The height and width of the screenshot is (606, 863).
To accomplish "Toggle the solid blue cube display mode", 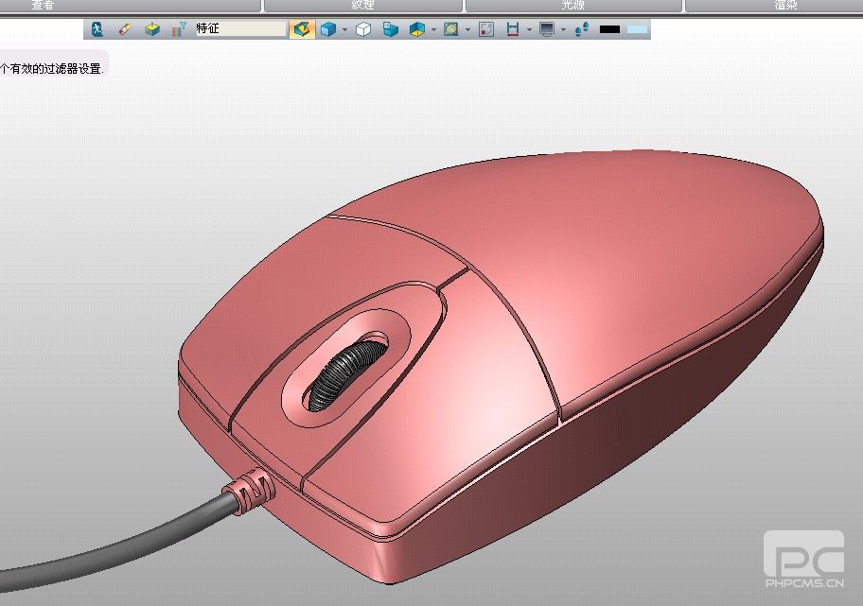I will click(x=327, y=29).
